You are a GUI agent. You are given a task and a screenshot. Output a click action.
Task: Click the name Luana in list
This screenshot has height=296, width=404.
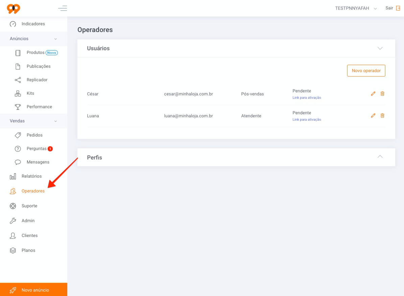tap(93, 116)
